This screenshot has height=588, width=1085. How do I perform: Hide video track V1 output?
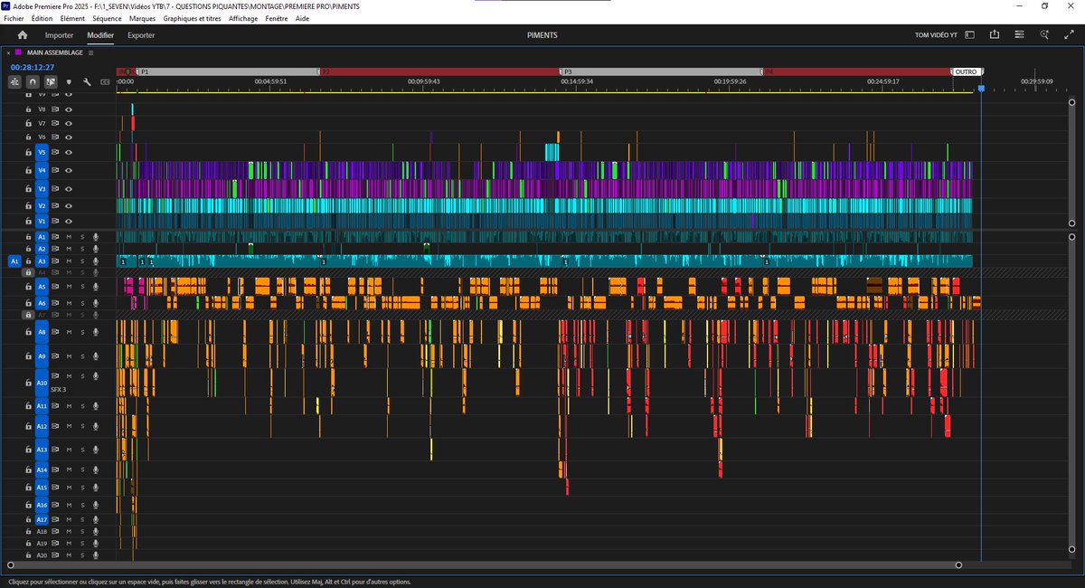pos(68,221)
